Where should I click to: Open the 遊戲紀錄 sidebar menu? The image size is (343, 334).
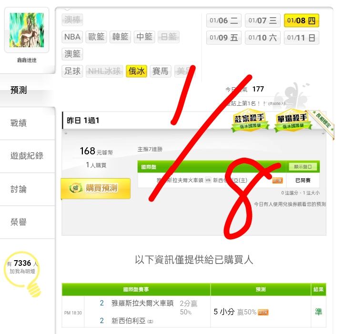27,156
